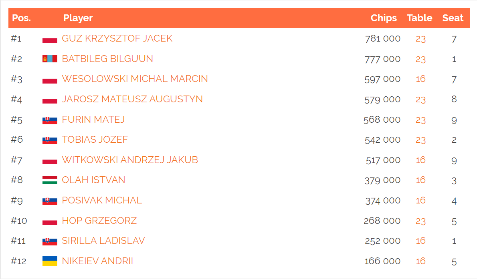Click the Slovak flag beside Tobias Jozef
The height and width of the screenshot is (279, 477).
point(50,139)
